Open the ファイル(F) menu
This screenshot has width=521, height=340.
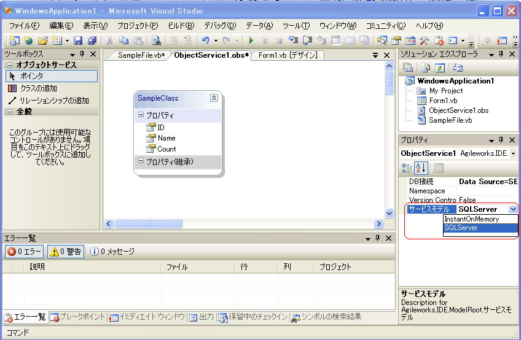pyautogui.click(x=24, y=26)
